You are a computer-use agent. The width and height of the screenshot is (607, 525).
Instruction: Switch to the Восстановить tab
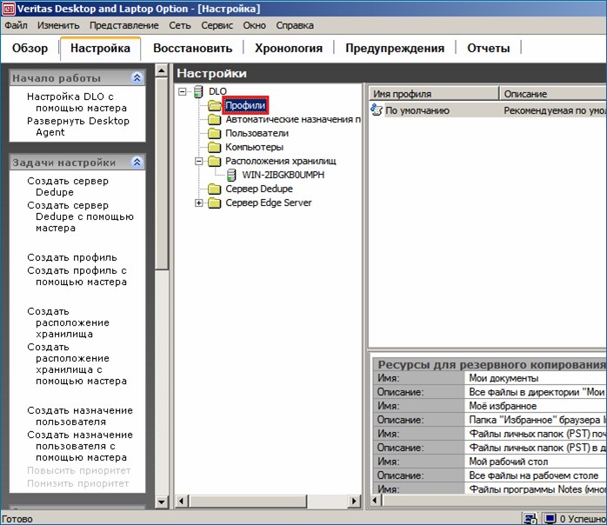(192, 49)
